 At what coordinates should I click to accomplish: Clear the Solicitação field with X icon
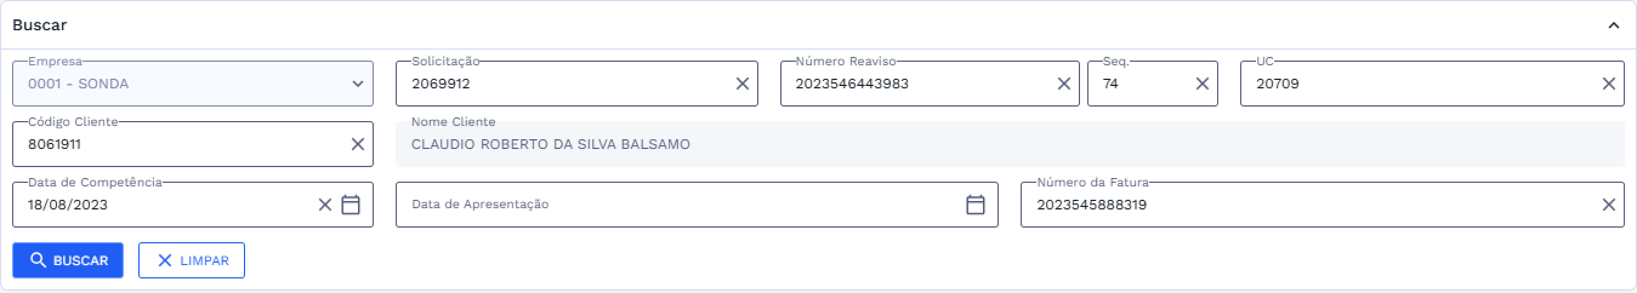click(x=742, y=84)
